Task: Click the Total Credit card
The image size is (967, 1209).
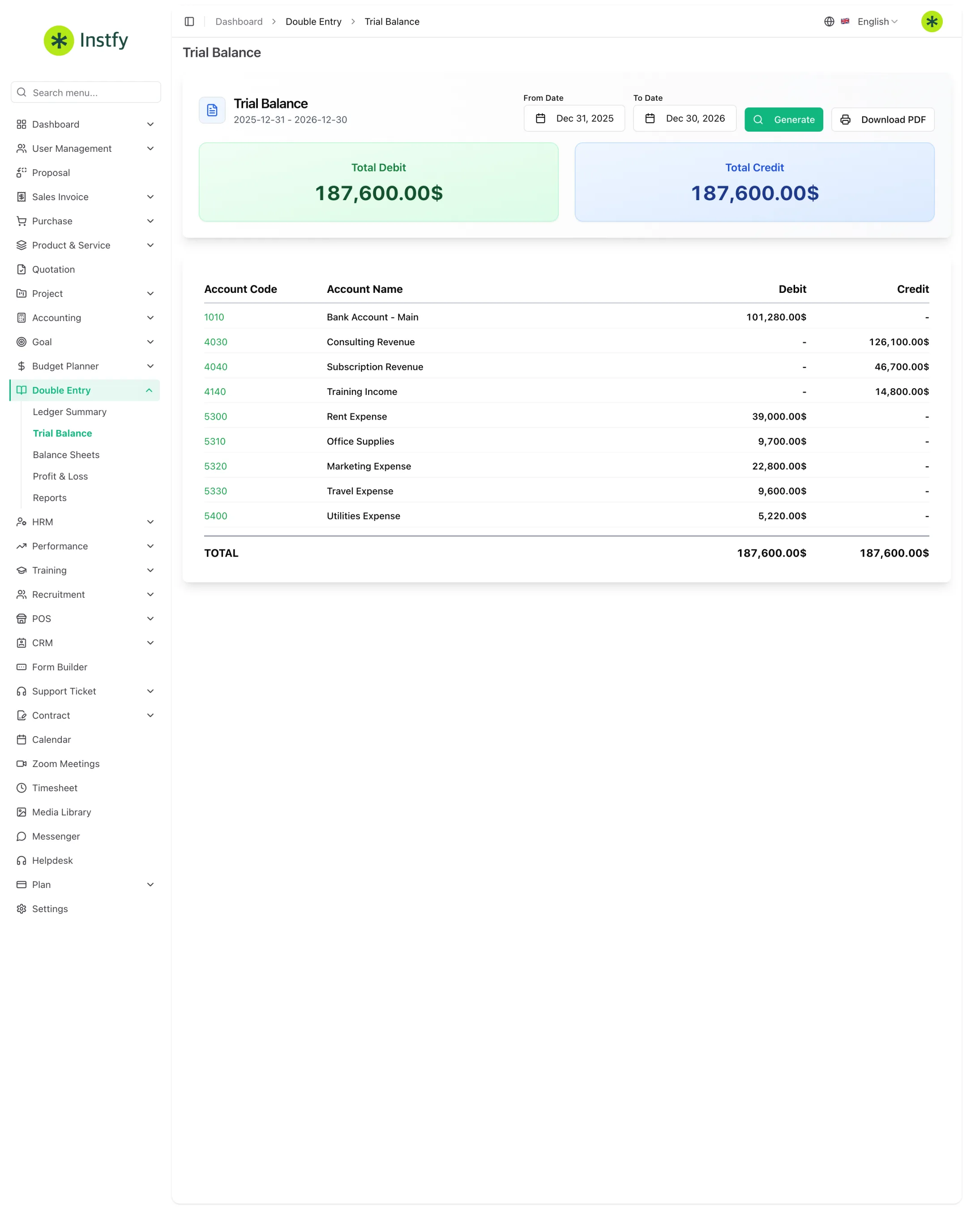Action: [x=754, y=182]
